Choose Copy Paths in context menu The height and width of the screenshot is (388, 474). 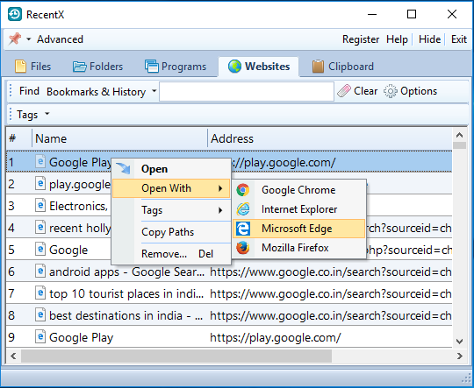171,232
